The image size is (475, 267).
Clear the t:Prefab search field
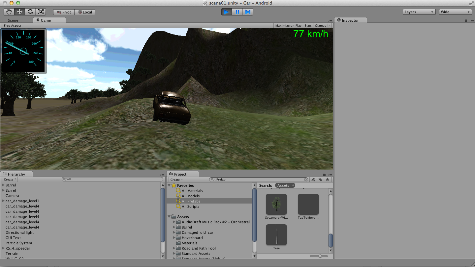(x=305, y=180)
